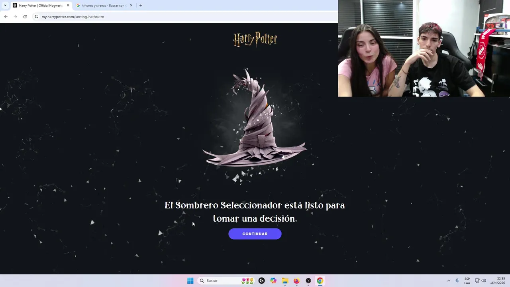Switch to the Harry Potter Official Hogwarts tab
Image resolution: width=510 pixels, height=287 pixels.
click(x=40, y=6)
